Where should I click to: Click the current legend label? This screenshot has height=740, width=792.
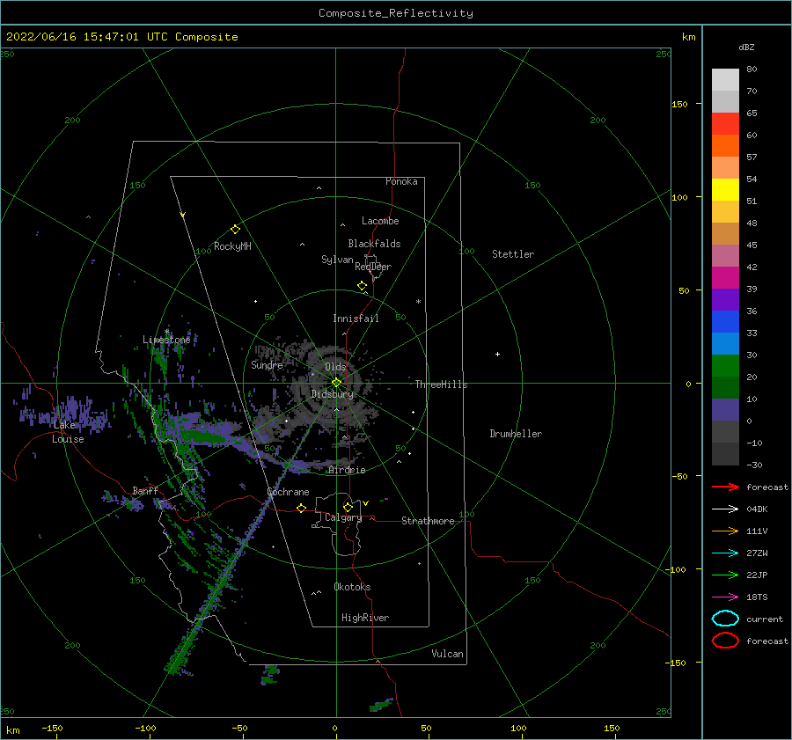click(x=765, y=619)
